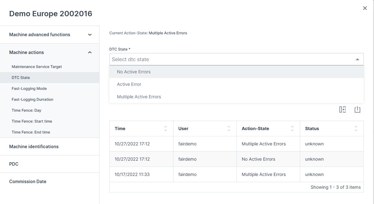This screenshot has width=374, height=204.
Task: Collapse the DTC State dropdown arrow
Action: pyautogui.click(x=357, y=59)
